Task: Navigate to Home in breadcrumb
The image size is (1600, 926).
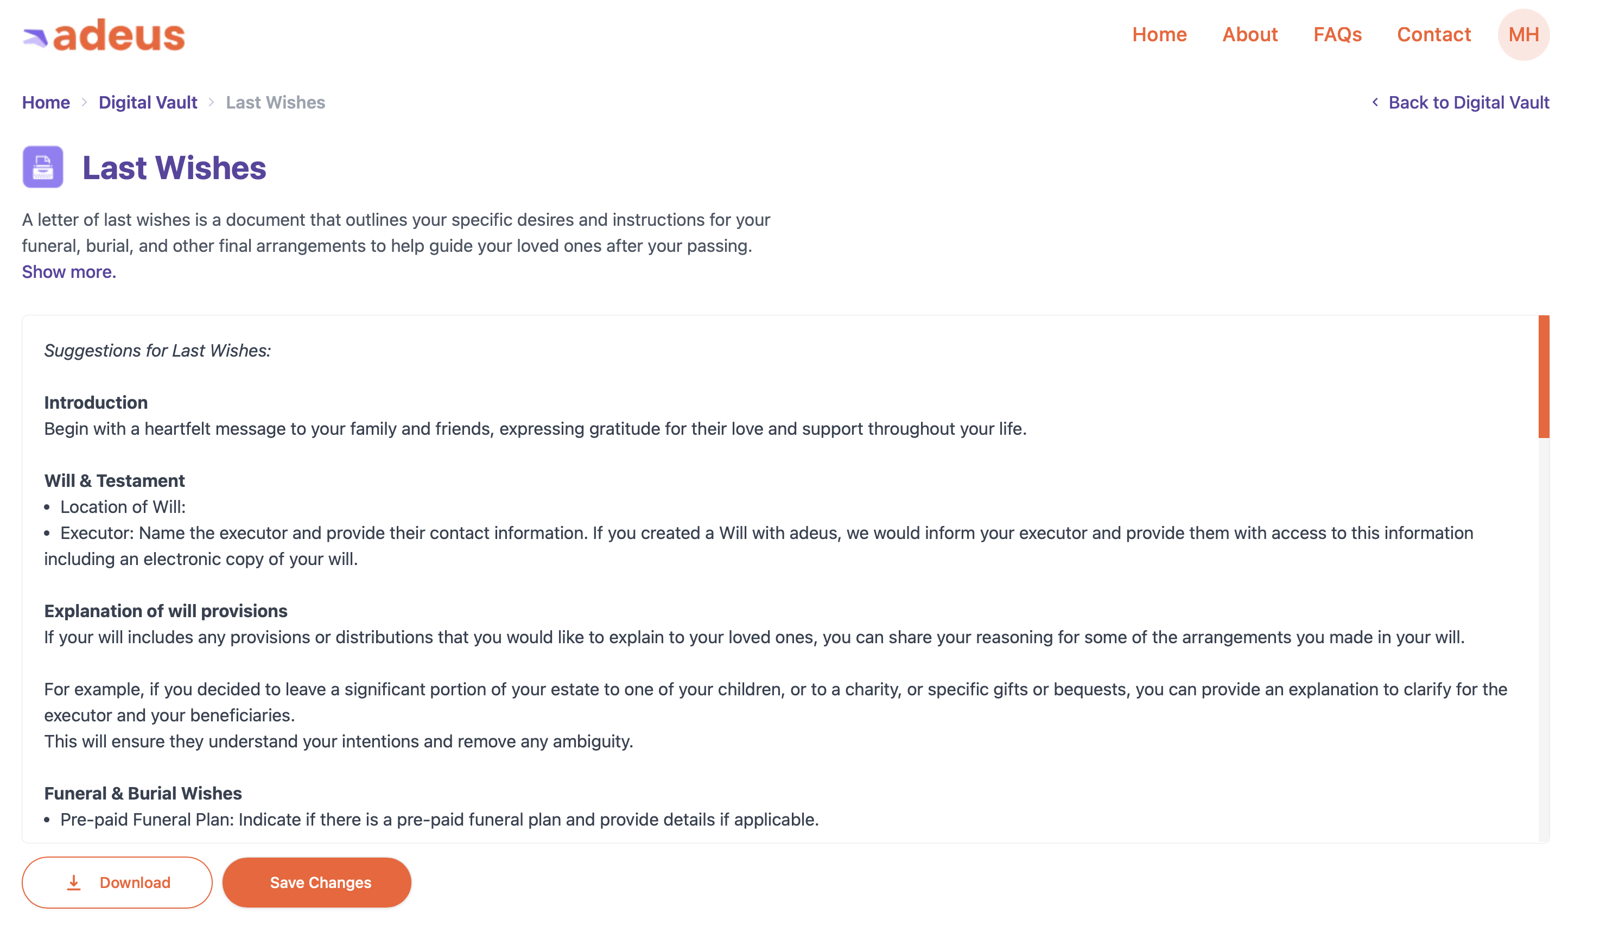Action: [x=46, y=102]
